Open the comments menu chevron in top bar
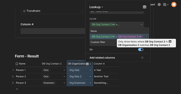The image size is (181, 94). (x=168, y=5)
